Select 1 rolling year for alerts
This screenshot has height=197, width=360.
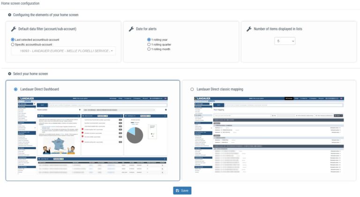pos(149,40)
